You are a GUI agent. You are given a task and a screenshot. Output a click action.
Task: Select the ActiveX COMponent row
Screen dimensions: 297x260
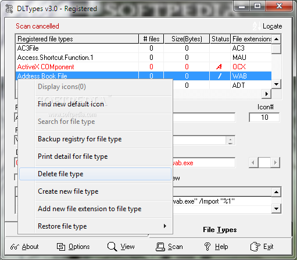(x=144, y=67)
